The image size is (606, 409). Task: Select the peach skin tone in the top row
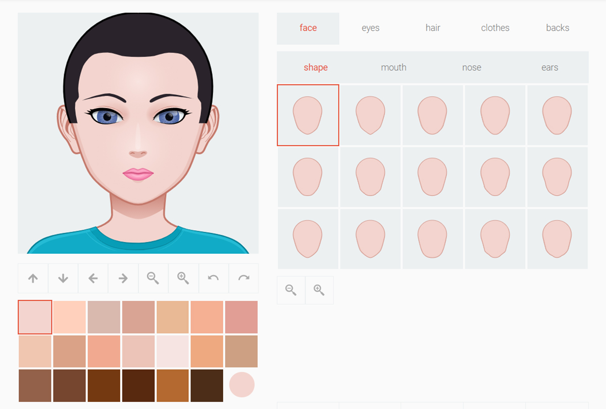point(69,316)
